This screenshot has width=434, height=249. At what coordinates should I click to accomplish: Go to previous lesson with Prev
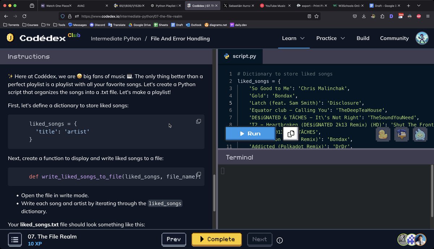coord(174,239)
